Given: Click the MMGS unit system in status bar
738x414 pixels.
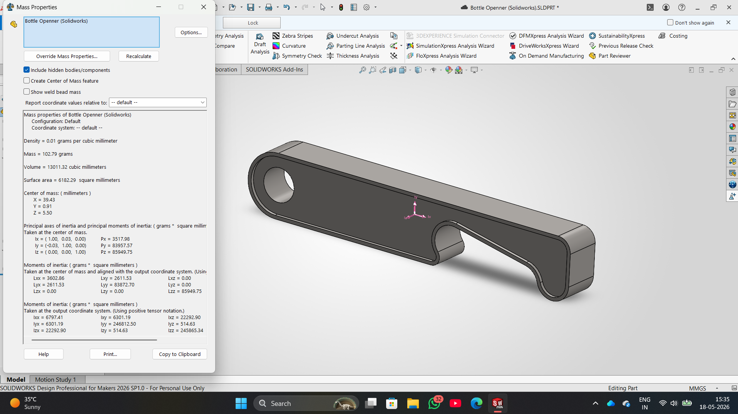Looking at the screenshot, I should click(x=697, y=388).
